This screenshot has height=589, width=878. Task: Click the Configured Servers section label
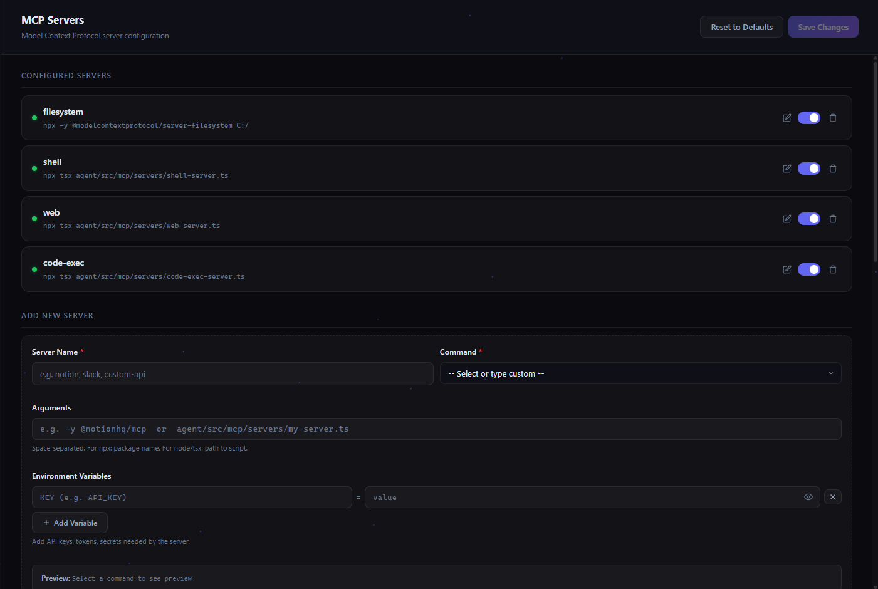[66, 75]
